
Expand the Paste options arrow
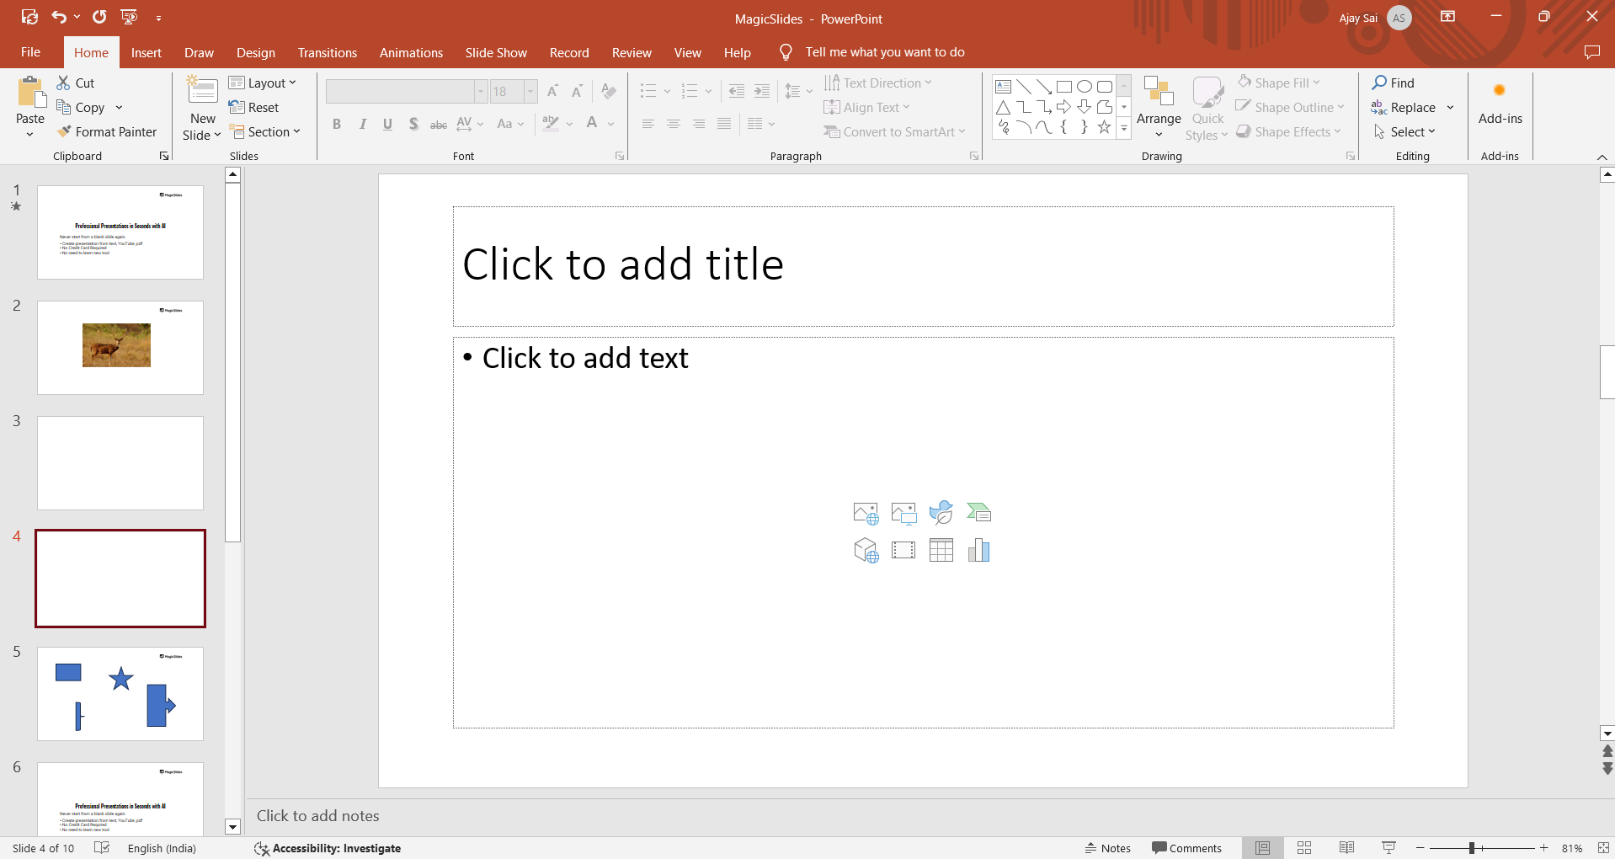pyautogui.click(x=30, y=134)
